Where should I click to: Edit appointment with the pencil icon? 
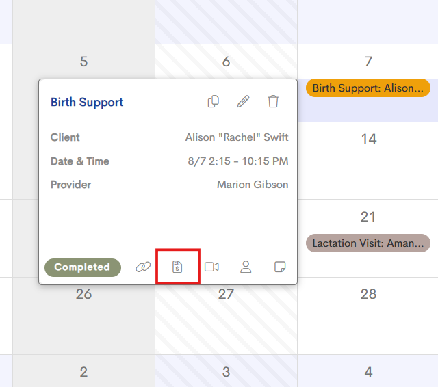243,101
